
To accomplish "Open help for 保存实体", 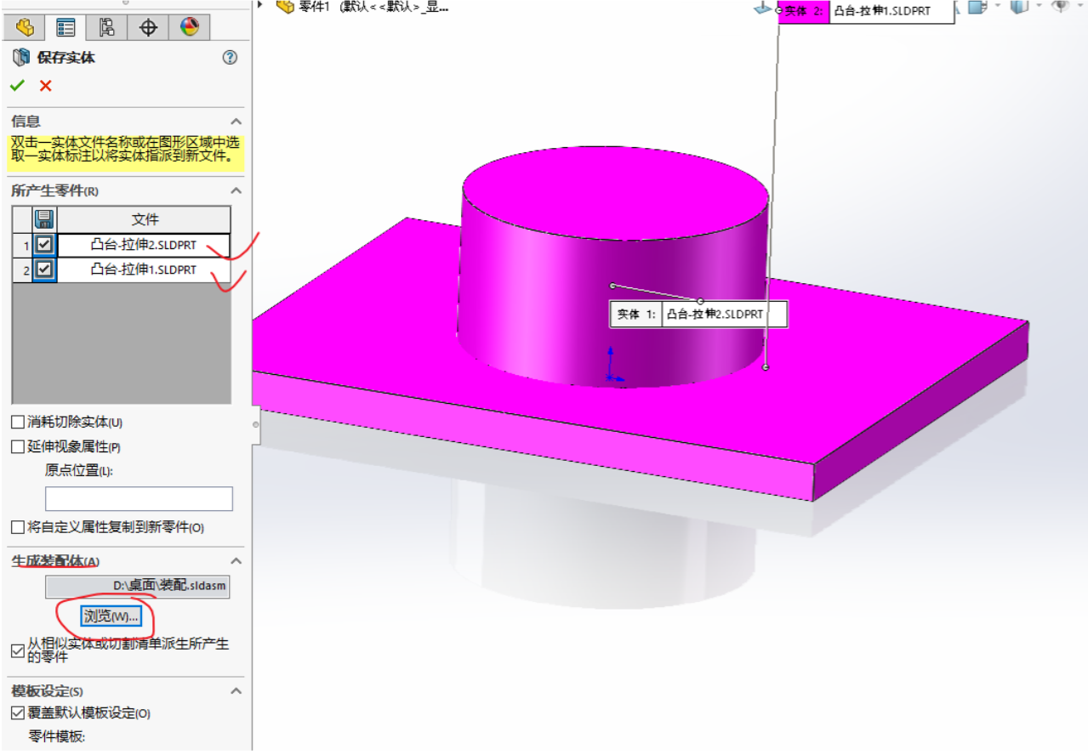I will coord(230,58).
